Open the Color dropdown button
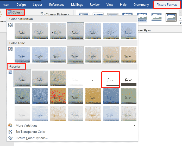The width and height of the screenshot is (182, 146). (x=15, y=12)
